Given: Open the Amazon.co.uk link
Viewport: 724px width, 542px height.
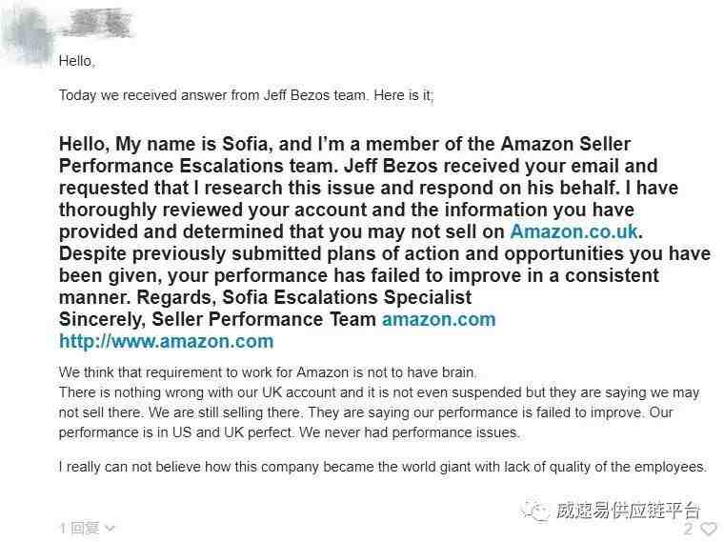Looking at the screenshot, I should (573, 231).
